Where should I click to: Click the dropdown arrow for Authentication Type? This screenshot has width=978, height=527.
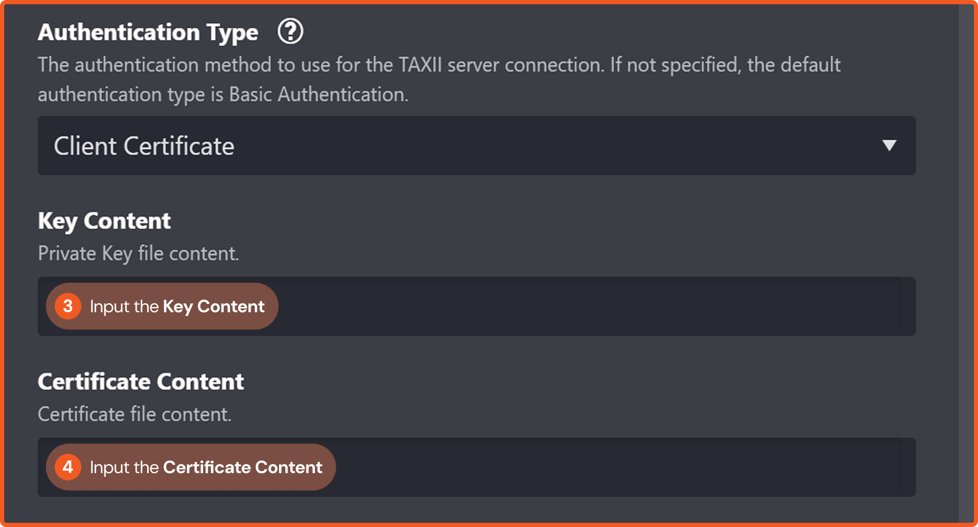tap(889, 146)
